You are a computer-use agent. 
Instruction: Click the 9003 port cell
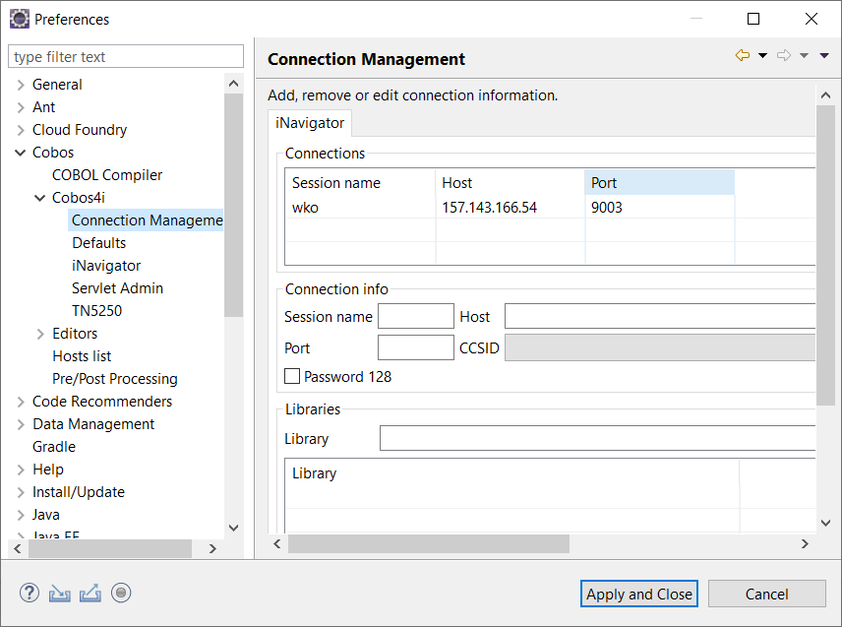pos(606,208)
